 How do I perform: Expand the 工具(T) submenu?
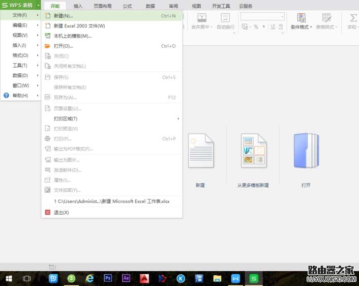[x=38, y=65]
